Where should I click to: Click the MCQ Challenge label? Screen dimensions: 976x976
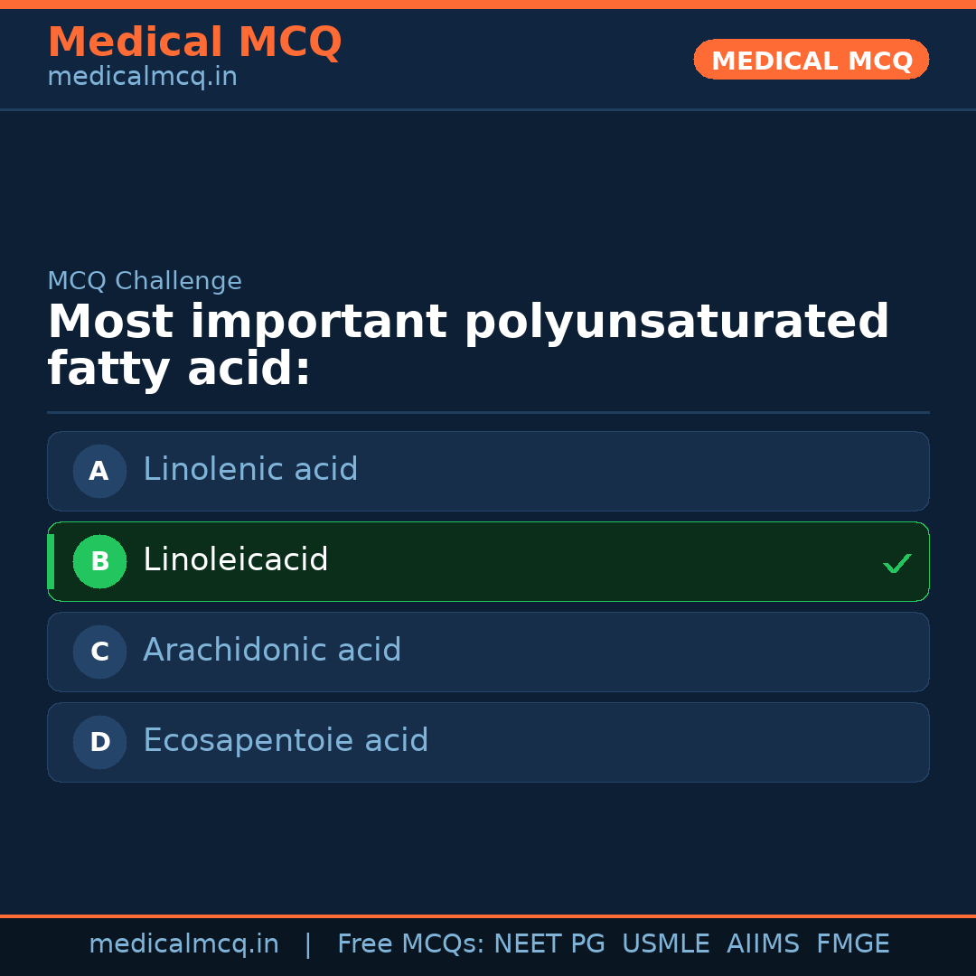click(x=145, y=281)
